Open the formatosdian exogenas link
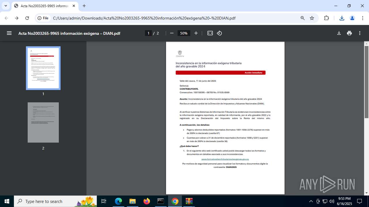 [x=225, y=159]
